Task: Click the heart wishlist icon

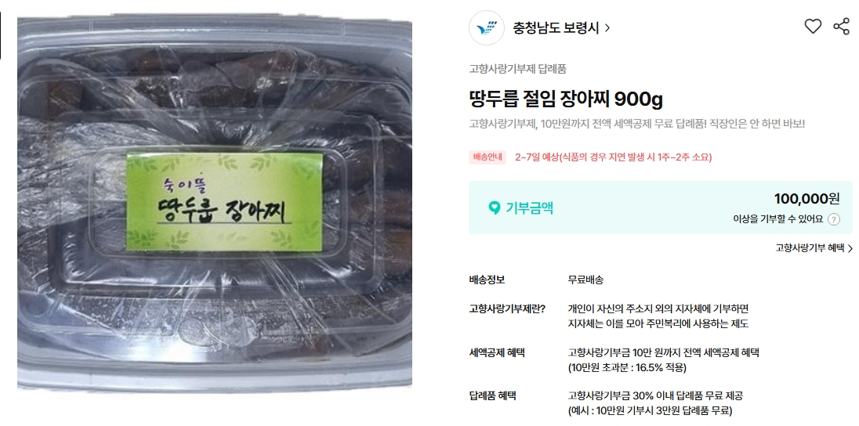Action: coord(813,27)
